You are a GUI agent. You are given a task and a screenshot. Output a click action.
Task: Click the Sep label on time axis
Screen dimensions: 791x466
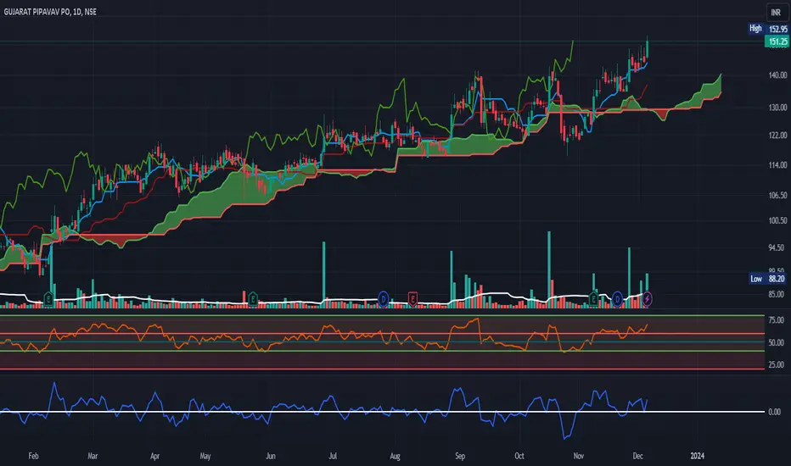coord(460,456)
